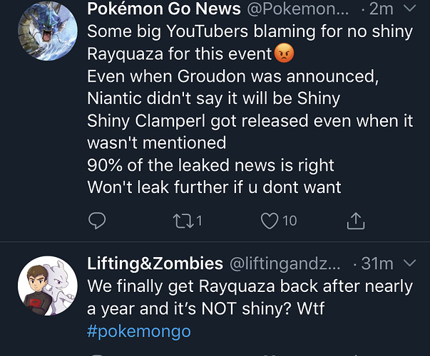This screenshot has height=356, width=430.
Task: Open the tweet's 31m timestamp
Action: tap(377, 263)
